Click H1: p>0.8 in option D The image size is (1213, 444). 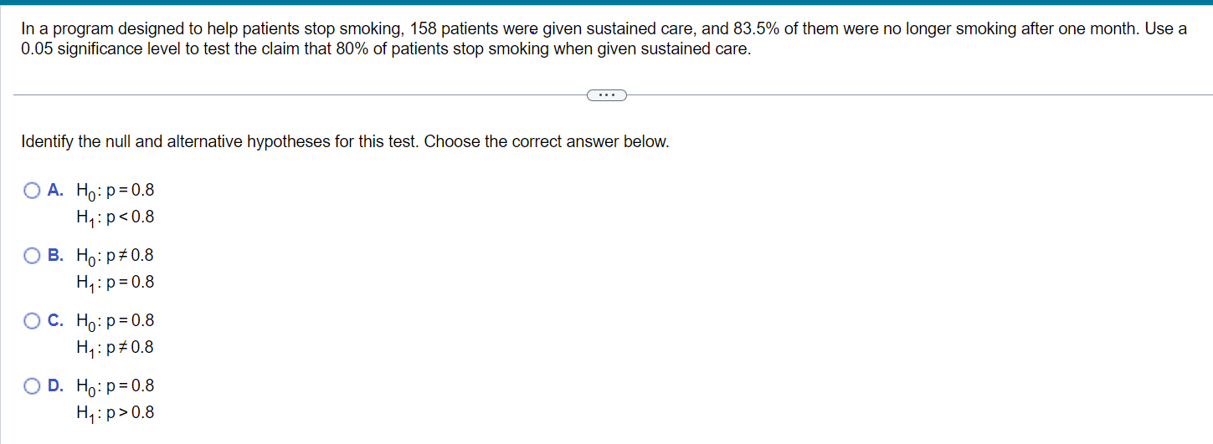click(x=116, y=413)
